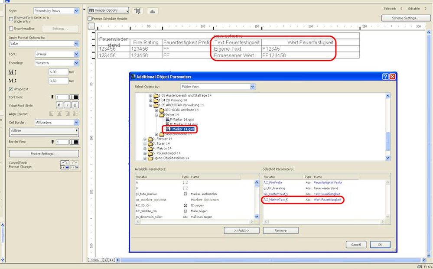This screenshot has width=433, height=269.
Task: Click the Scheme Settings button
Action: click(x=405, y=18)
